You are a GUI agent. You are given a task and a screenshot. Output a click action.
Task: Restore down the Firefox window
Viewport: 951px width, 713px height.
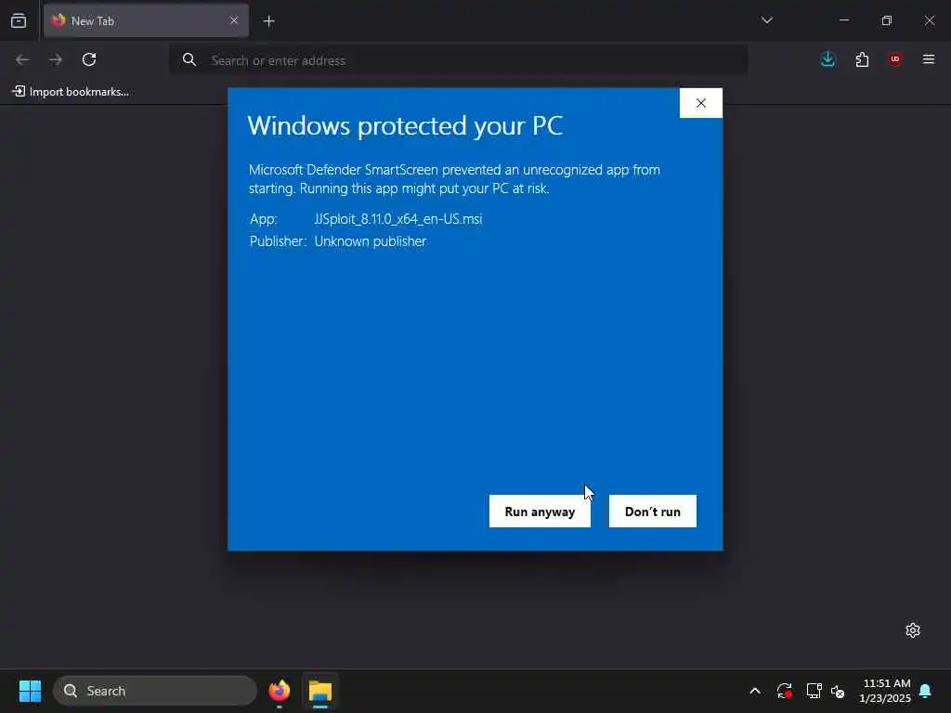coord(887,20)
